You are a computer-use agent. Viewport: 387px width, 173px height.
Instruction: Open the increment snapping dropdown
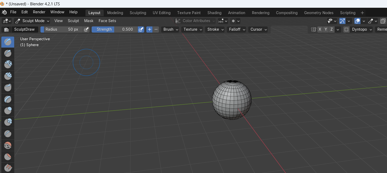coord(223,21)
